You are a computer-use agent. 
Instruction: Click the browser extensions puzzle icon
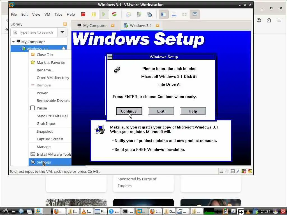[269, 20]
